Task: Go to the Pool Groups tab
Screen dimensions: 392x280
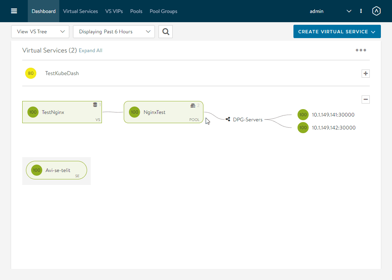Action: 163,11
